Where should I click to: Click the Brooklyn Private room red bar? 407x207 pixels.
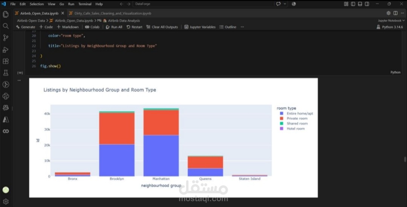(117, 129)
